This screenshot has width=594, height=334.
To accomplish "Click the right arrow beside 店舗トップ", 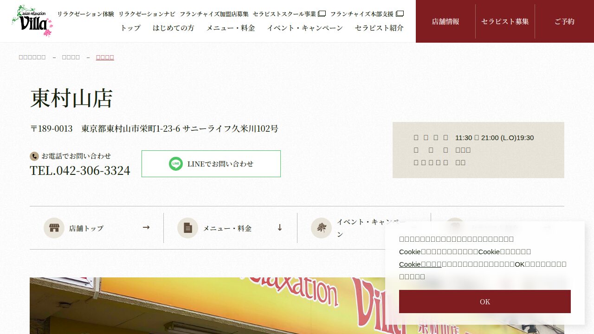I will tap(146, 227).
